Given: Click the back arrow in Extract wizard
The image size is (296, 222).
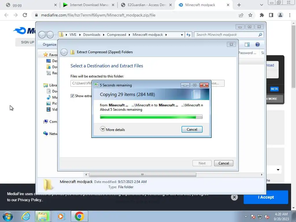Looking at the screenshot, I should click(x=64, y=52).
